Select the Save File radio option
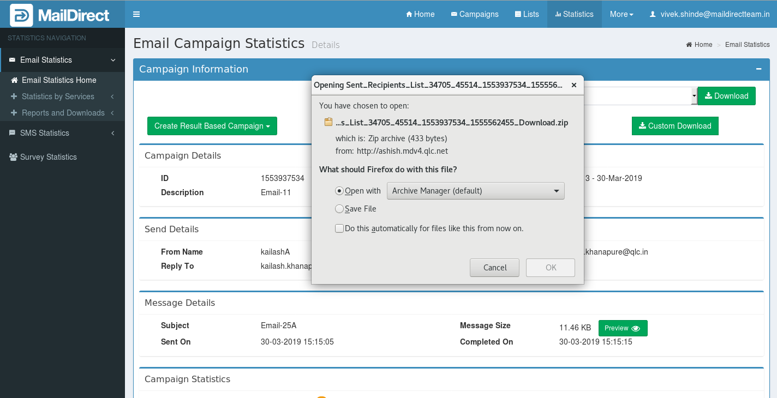 339,209
